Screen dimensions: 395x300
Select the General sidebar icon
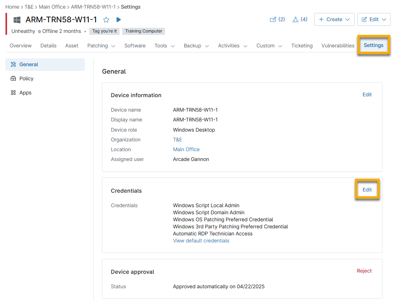(x=13, y=64)
